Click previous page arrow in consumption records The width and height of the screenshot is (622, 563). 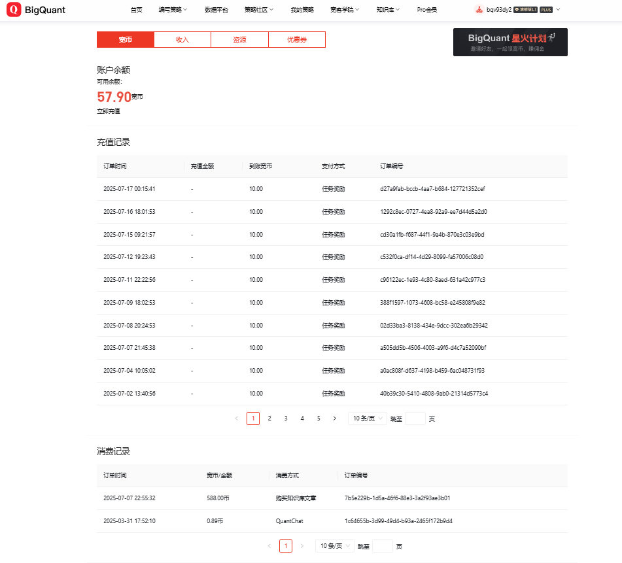269,546
